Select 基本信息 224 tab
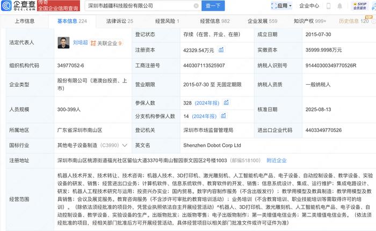The image size is (376, 231). pos(72,21)
